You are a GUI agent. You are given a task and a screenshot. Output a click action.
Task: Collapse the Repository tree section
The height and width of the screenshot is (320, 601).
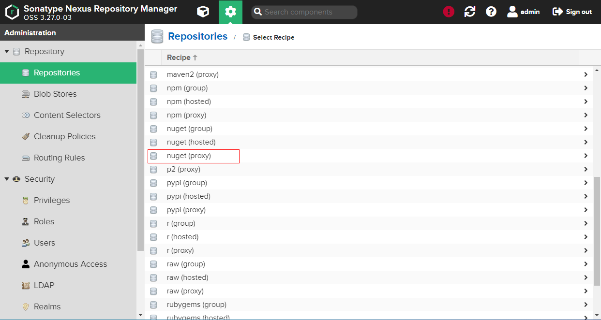[x=7, y=51]
